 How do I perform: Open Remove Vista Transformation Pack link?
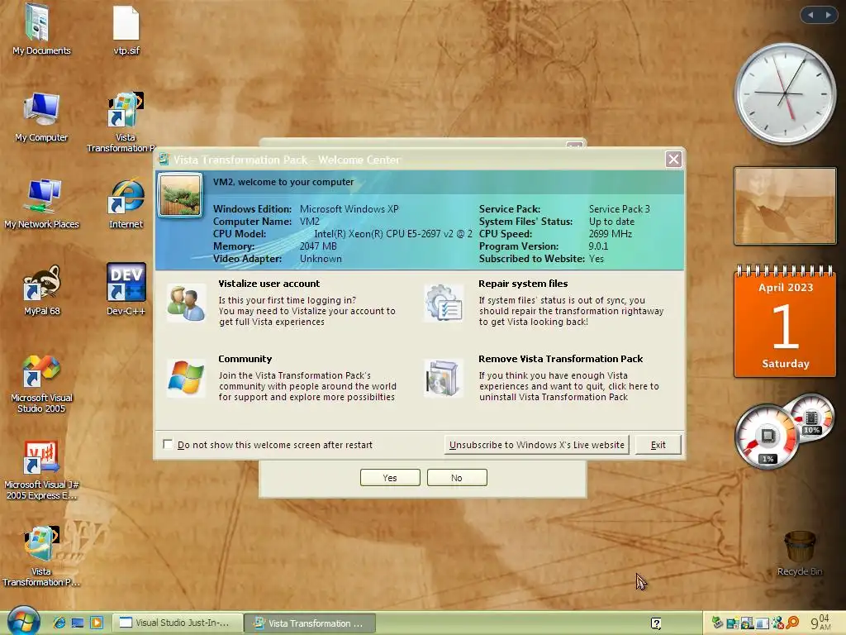tap(561, 359)
